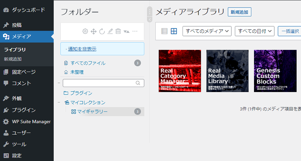
Task: Click the media icon beside メディア
Action: tap(6, 36)
